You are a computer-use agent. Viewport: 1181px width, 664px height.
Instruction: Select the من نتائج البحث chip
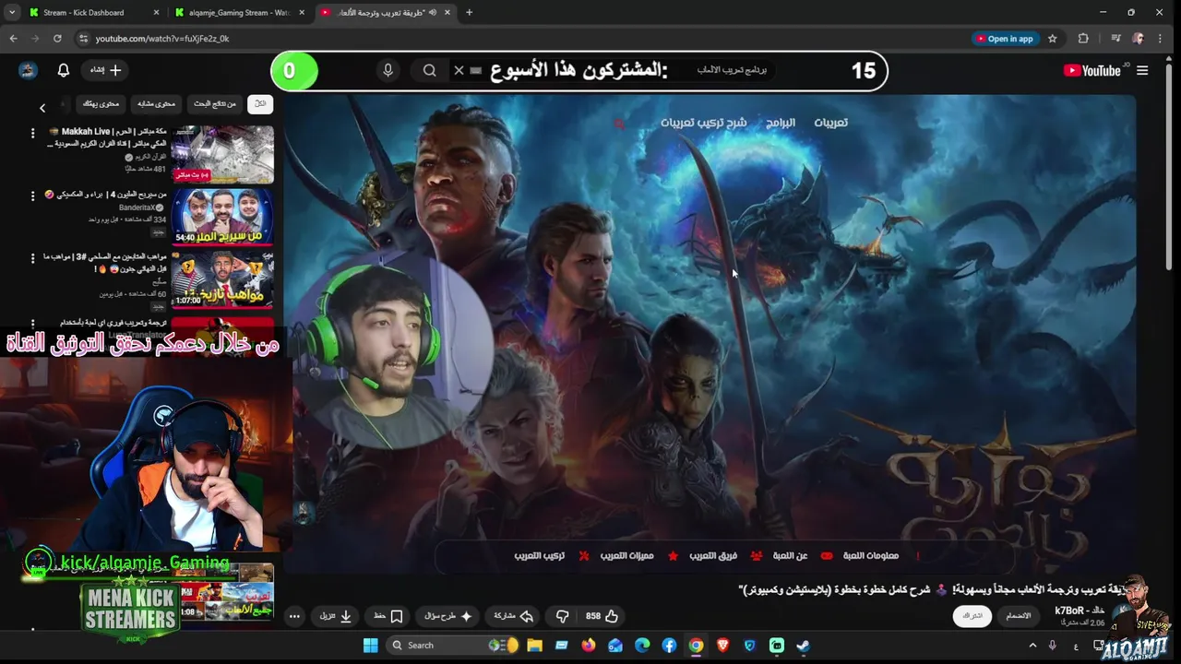(214, 103)
